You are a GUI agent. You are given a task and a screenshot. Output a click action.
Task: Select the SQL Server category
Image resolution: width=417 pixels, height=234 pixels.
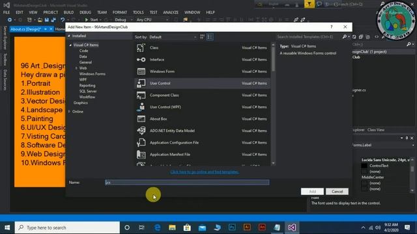(88, 91)
